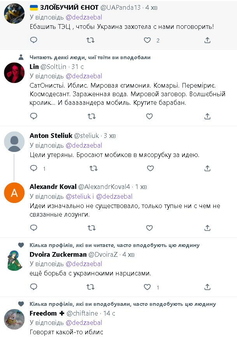Open Dvoira Zuckerman's profile name
237x337 pixels.
(57, 254)
